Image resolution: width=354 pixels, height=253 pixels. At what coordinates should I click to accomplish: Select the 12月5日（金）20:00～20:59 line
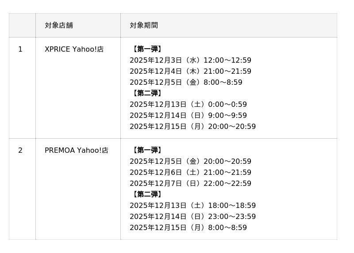point(190,162)
